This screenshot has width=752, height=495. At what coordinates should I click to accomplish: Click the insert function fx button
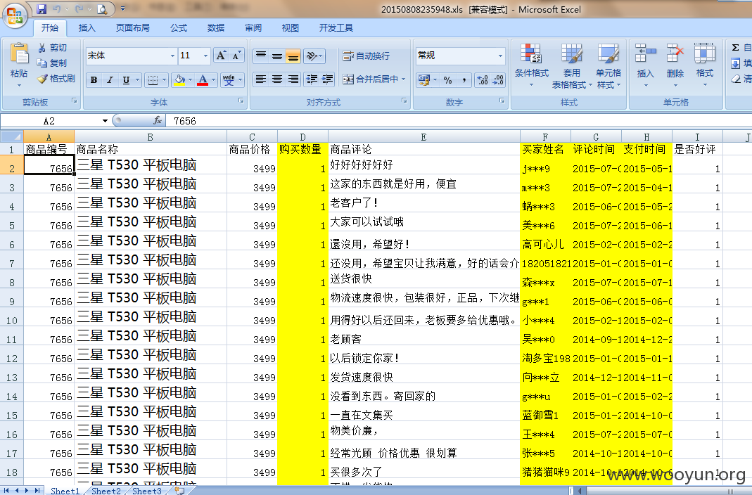coord(157,121)
